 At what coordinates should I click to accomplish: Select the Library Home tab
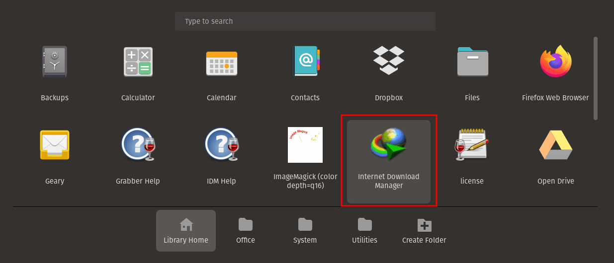tap(186, 231)
